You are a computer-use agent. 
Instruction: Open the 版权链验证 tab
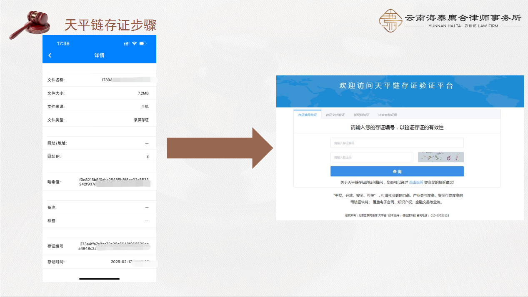coord(361,115)
